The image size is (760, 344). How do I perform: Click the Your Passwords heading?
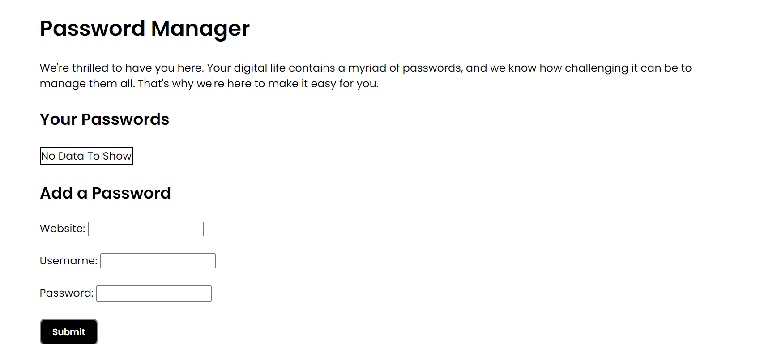[x=104, y=119]
